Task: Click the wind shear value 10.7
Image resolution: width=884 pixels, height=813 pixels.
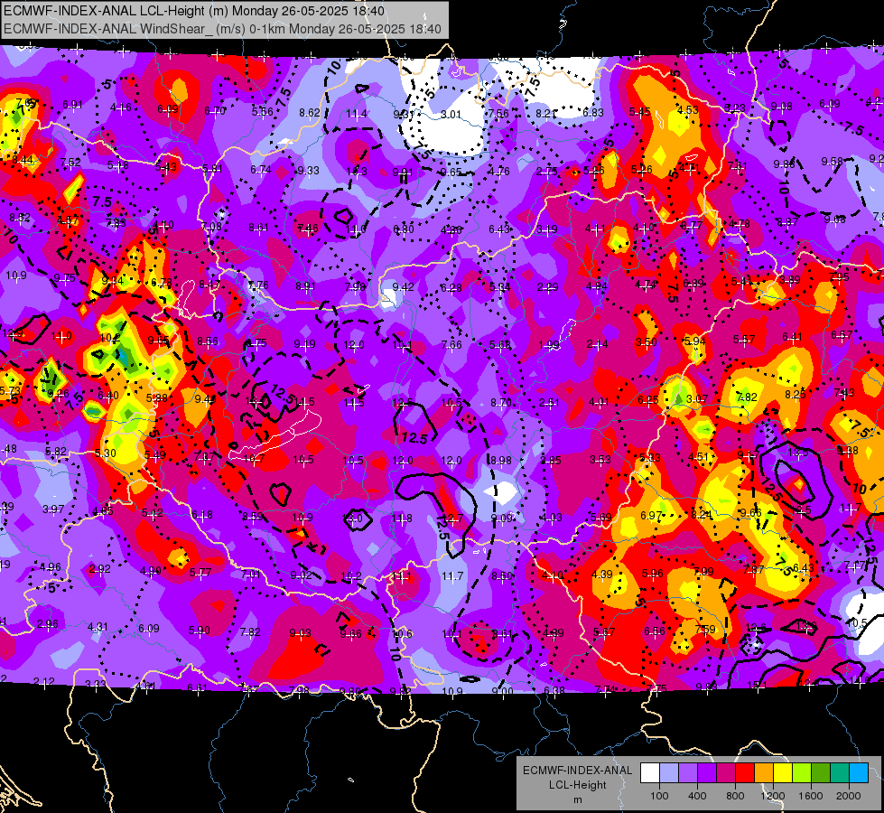Action: [x=255, y=459]
